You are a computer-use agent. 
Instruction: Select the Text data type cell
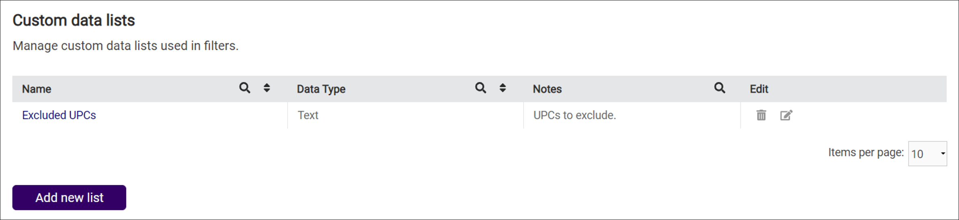tap(405, 115)
